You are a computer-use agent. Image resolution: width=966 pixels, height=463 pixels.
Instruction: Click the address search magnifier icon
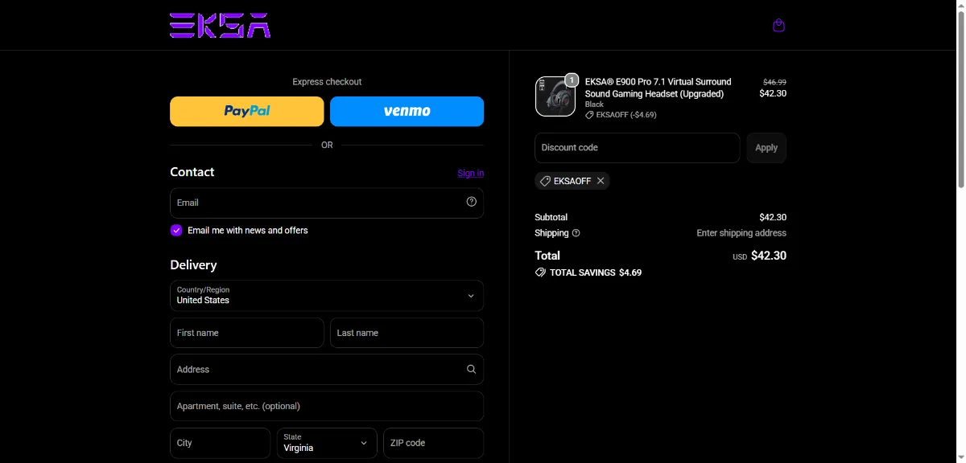[472, 370]
